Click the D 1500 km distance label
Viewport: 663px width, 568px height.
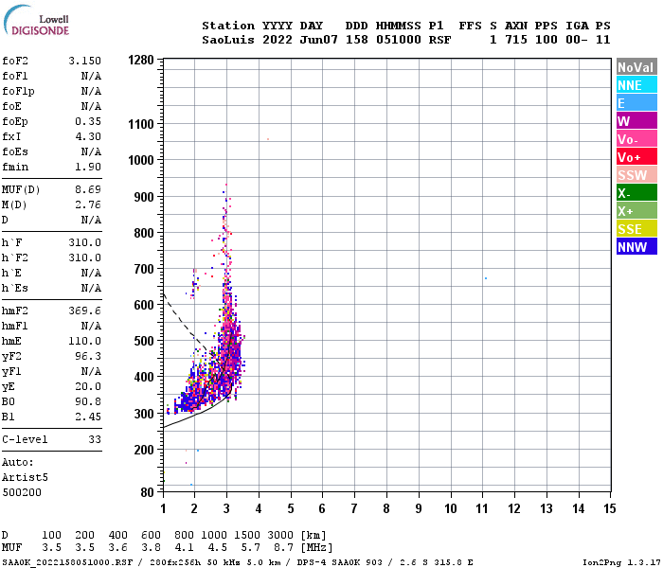(x=247, y=535)
